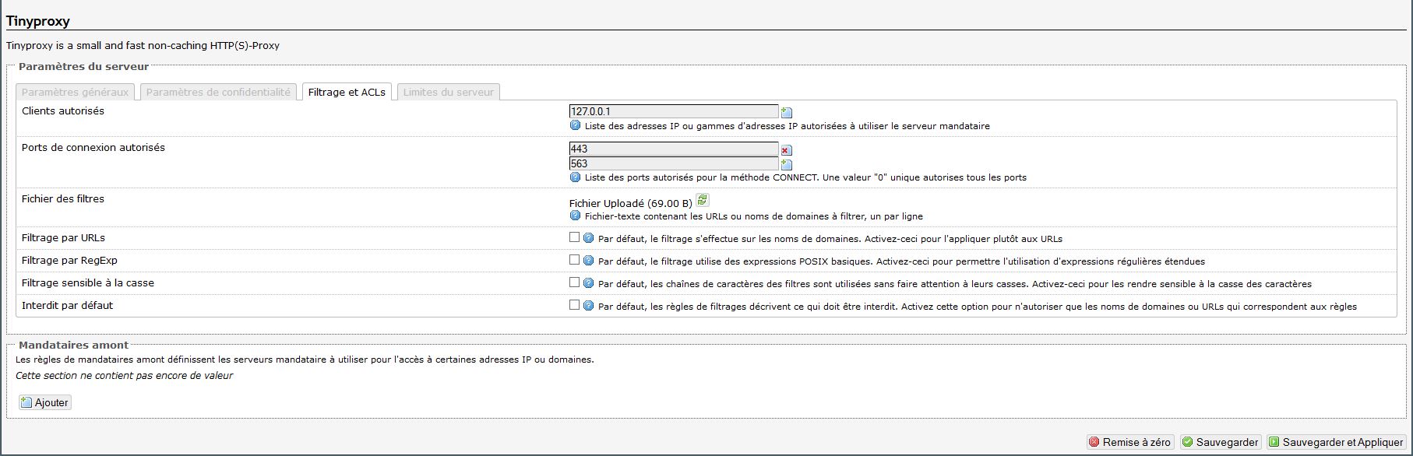Click Sauvegarder et Appliquer button
The height and width of the screenshot is (456, 1413).
(x=1335, y=442)
